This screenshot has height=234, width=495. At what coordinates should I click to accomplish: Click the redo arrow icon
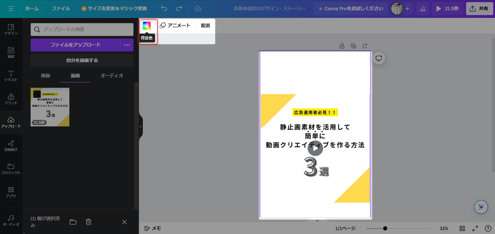pyautogui.click(x=179, y=9)
